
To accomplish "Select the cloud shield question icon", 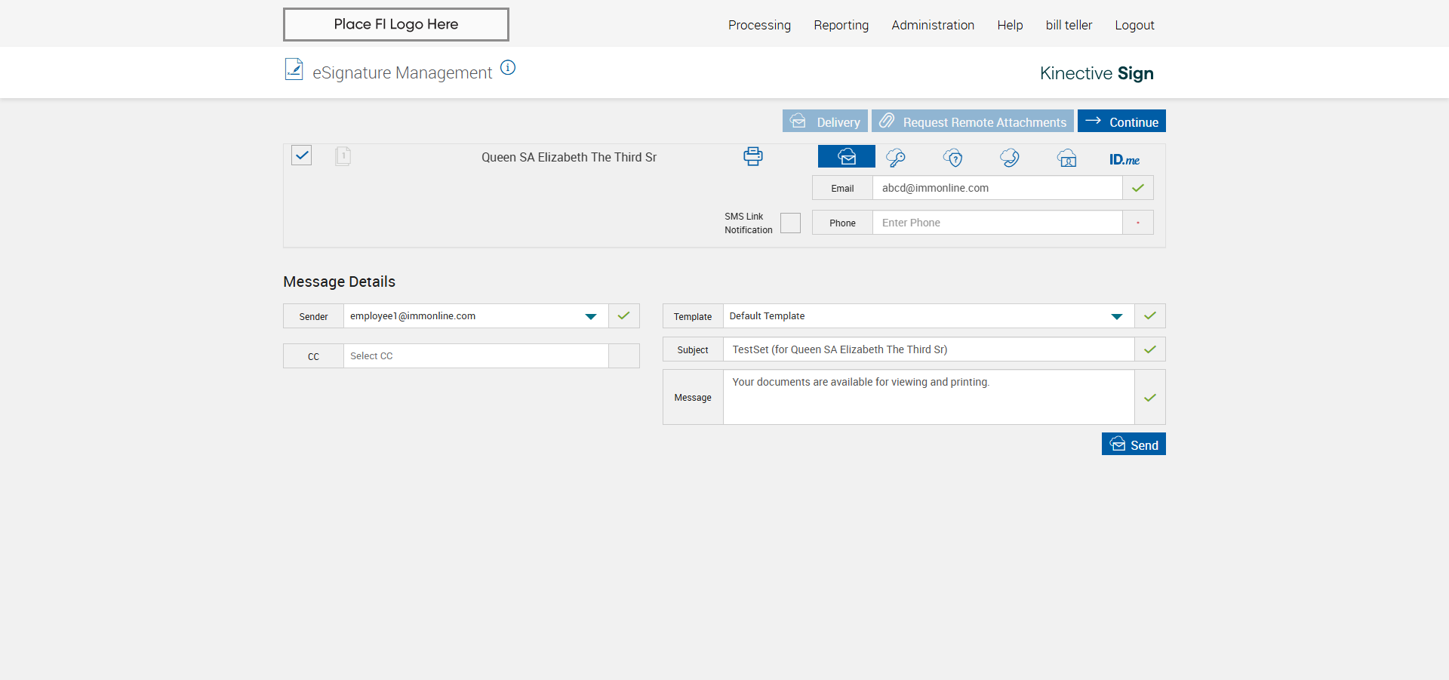I will coord(953,158).
